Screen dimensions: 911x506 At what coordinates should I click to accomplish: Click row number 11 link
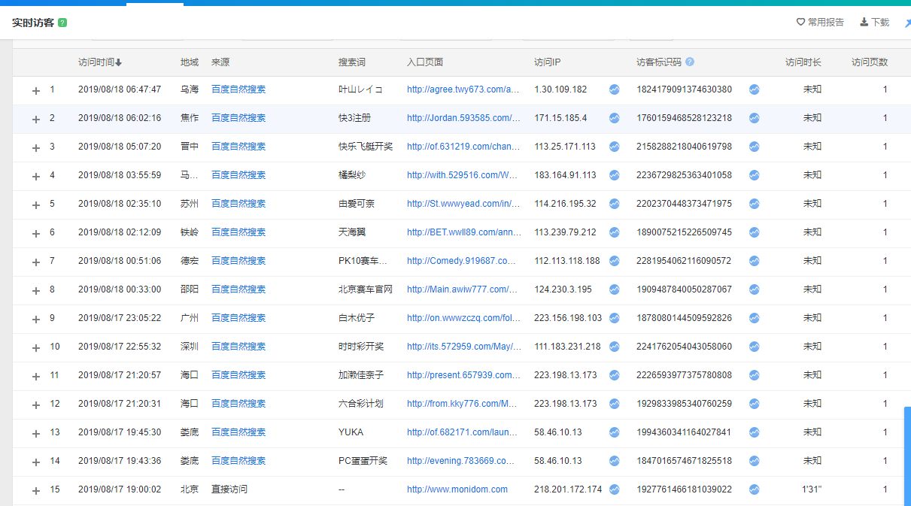tap(55, 375)
